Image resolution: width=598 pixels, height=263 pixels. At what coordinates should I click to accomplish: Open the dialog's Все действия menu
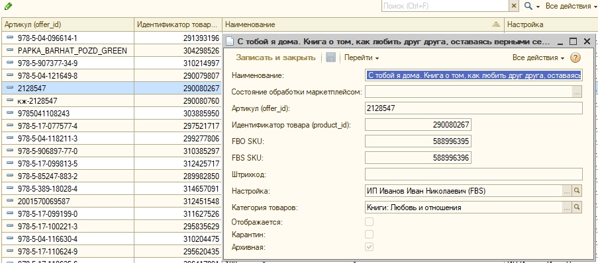(538, 58)
